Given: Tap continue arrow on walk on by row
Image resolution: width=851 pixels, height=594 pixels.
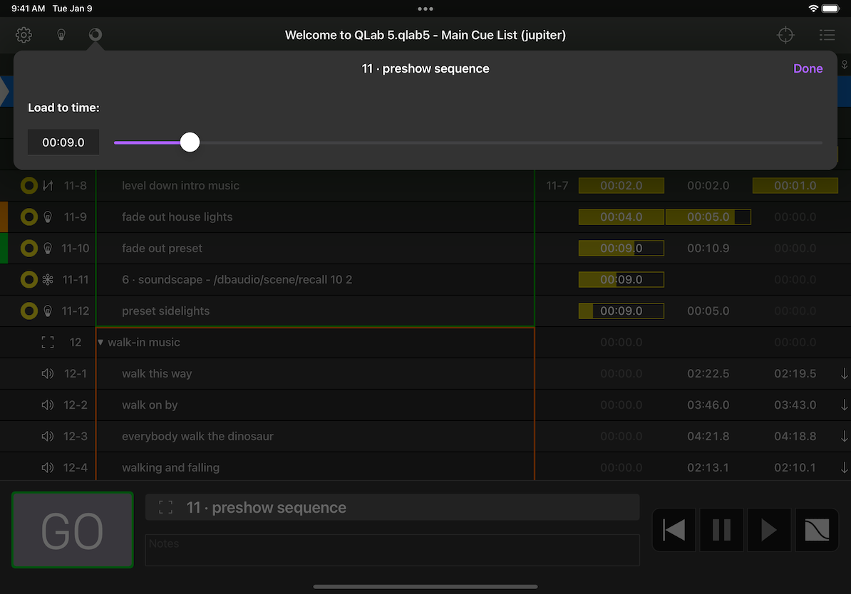Looking at the screenshot, I should pyautogui.click(x=844, y=405).
